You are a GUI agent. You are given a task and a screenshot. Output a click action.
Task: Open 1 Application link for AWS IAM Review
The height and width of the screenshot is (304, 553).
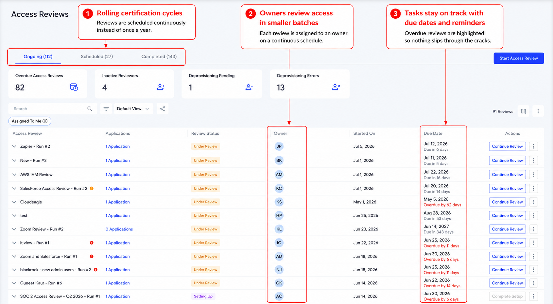[118, 175]
